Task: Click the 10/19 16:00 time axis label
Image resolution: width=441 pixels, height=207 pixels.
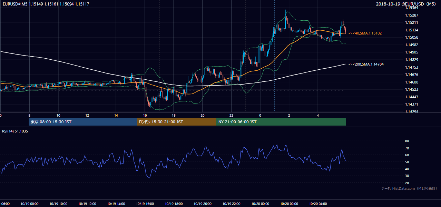Action: point(145,204)
